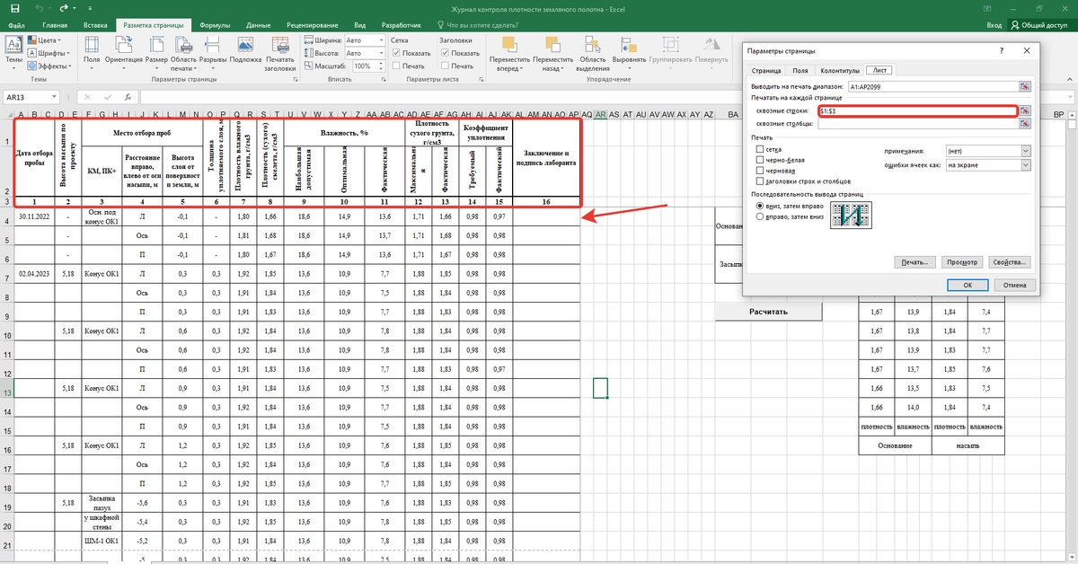The image size is (1078, 564).
Task: Enable the сетка print checkbox in dialog
Action: tap(761, 150)
